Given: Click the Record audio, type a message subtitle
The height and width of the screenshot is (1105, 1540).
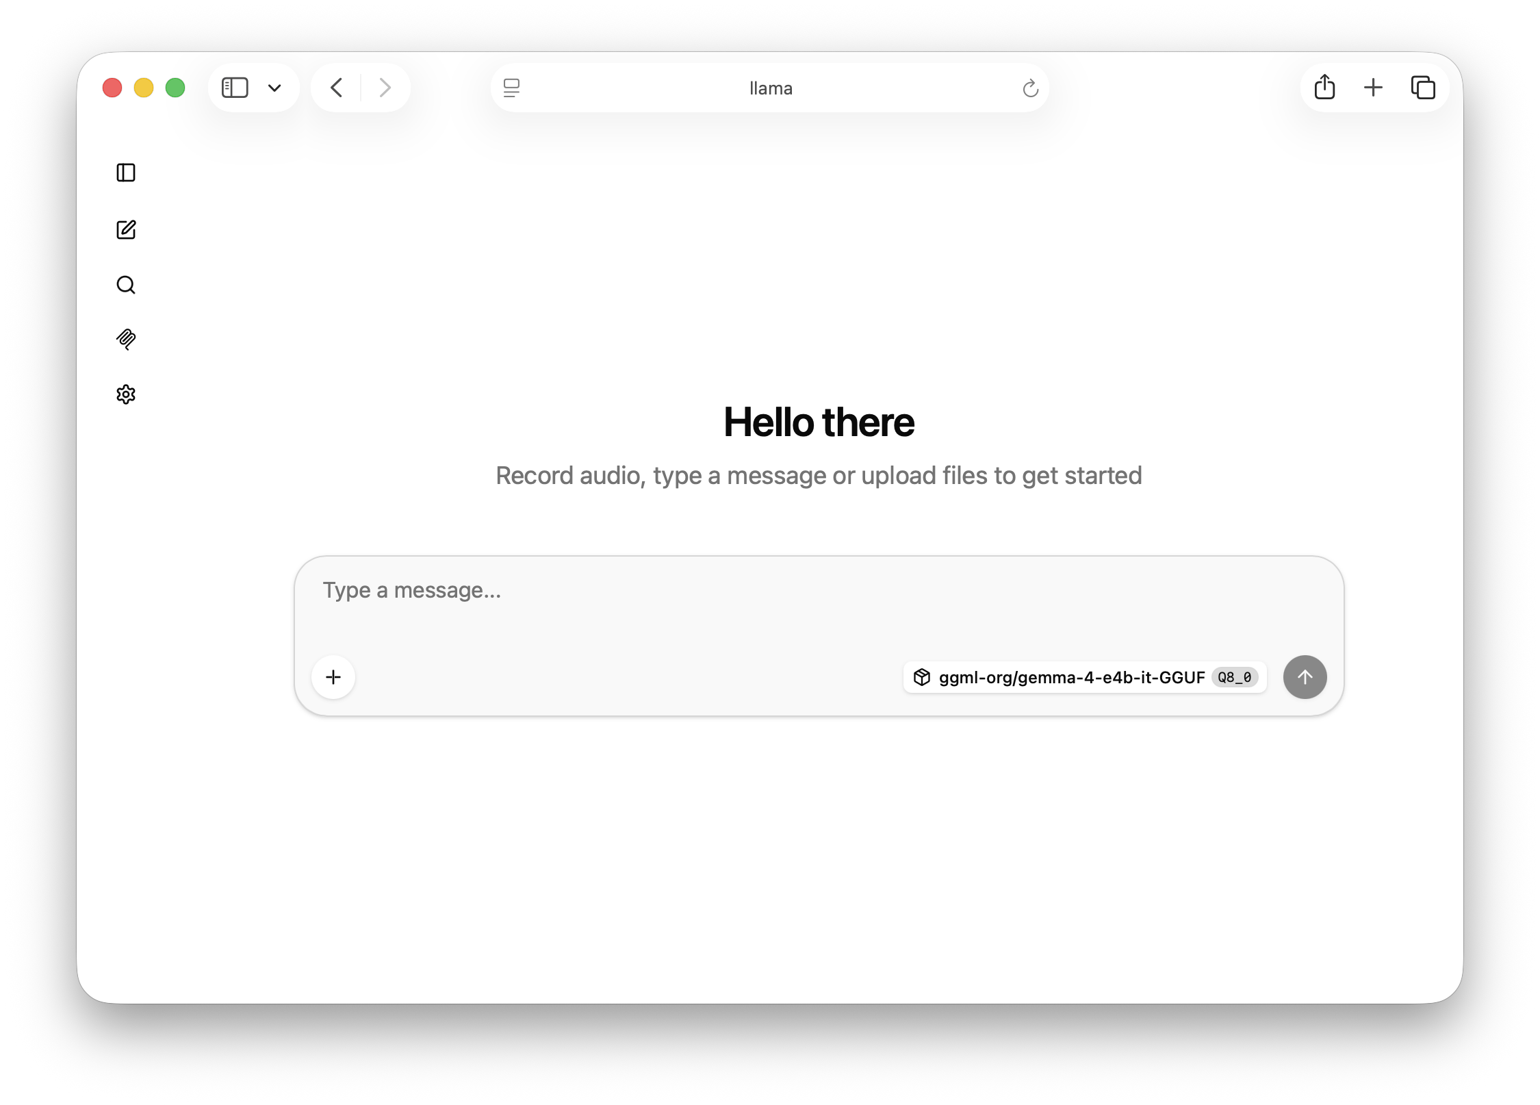Looking at the screenshot, I should 819,476.
